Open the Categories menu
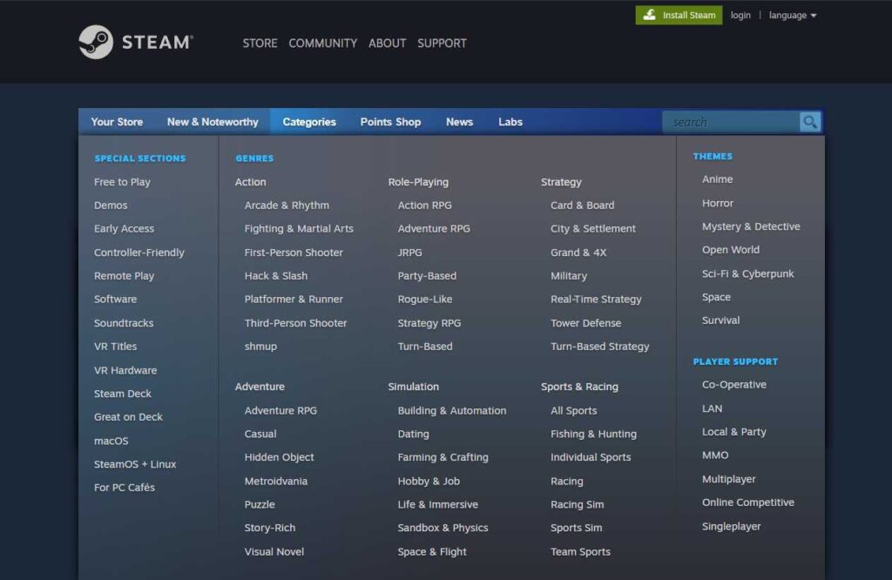The width and height of the screenshot is (892, 580). 308,123
